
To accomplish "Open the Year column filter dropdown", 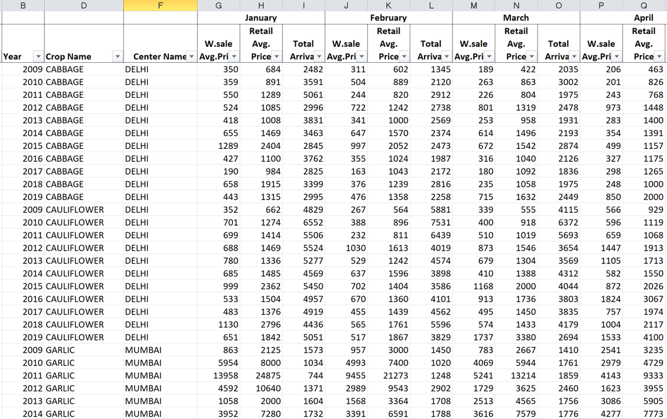I will [x=38, y=57].
